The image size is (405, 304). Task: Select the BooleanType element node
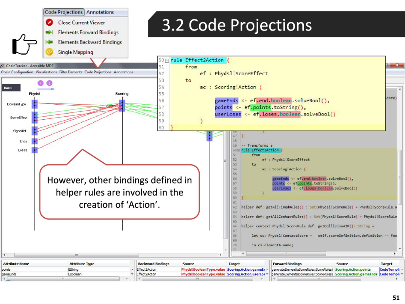(35, 104)
